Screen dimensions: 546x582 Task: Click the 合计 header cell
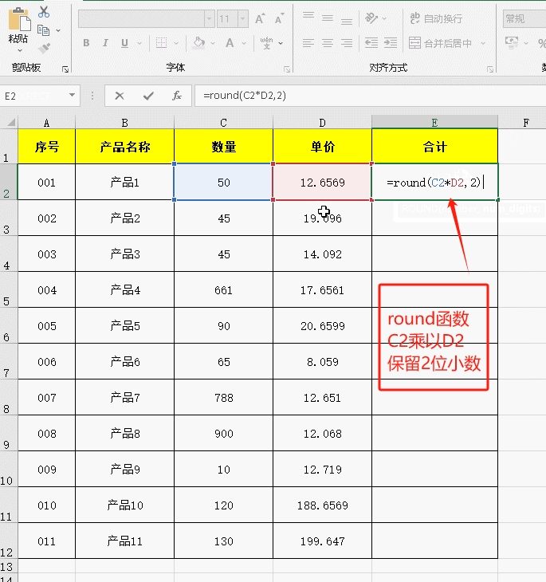[434, 147]
